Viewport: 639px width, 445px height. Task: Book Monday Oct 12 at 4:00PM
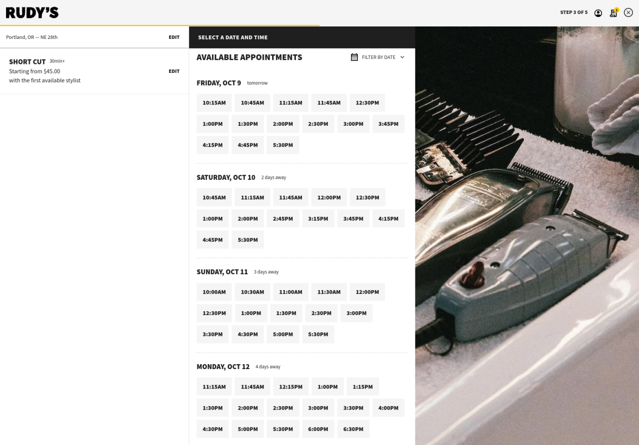tap(388, 408)
